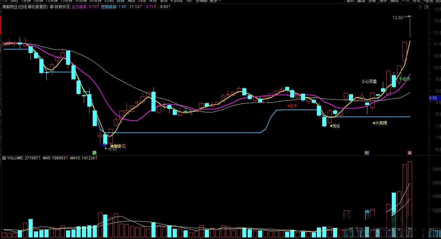Click the green 跌 marker icon
This screenshot has height=239, width=441.
pyautogui.click(x=94, y=153)
